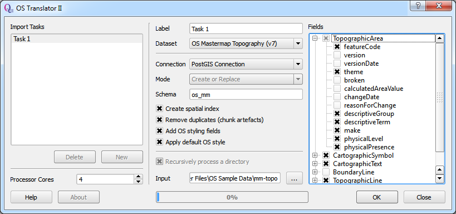Toggle Recursively process a directory checkbox
The height and width of the screenshot is (214, 456).
[x=159, y=162]
